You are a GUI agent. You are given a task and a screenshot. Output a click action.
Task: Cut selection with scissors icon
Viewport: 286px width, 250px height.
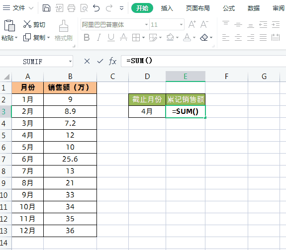coord(27,24)
